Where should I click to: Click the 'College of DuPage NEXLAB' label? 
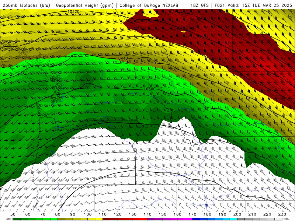pyautogui.click(x=149, y=6)
